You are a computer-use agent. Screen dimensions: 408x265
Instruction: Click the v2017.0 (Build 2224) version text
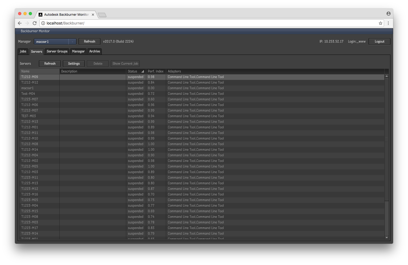tap(118, 42)
